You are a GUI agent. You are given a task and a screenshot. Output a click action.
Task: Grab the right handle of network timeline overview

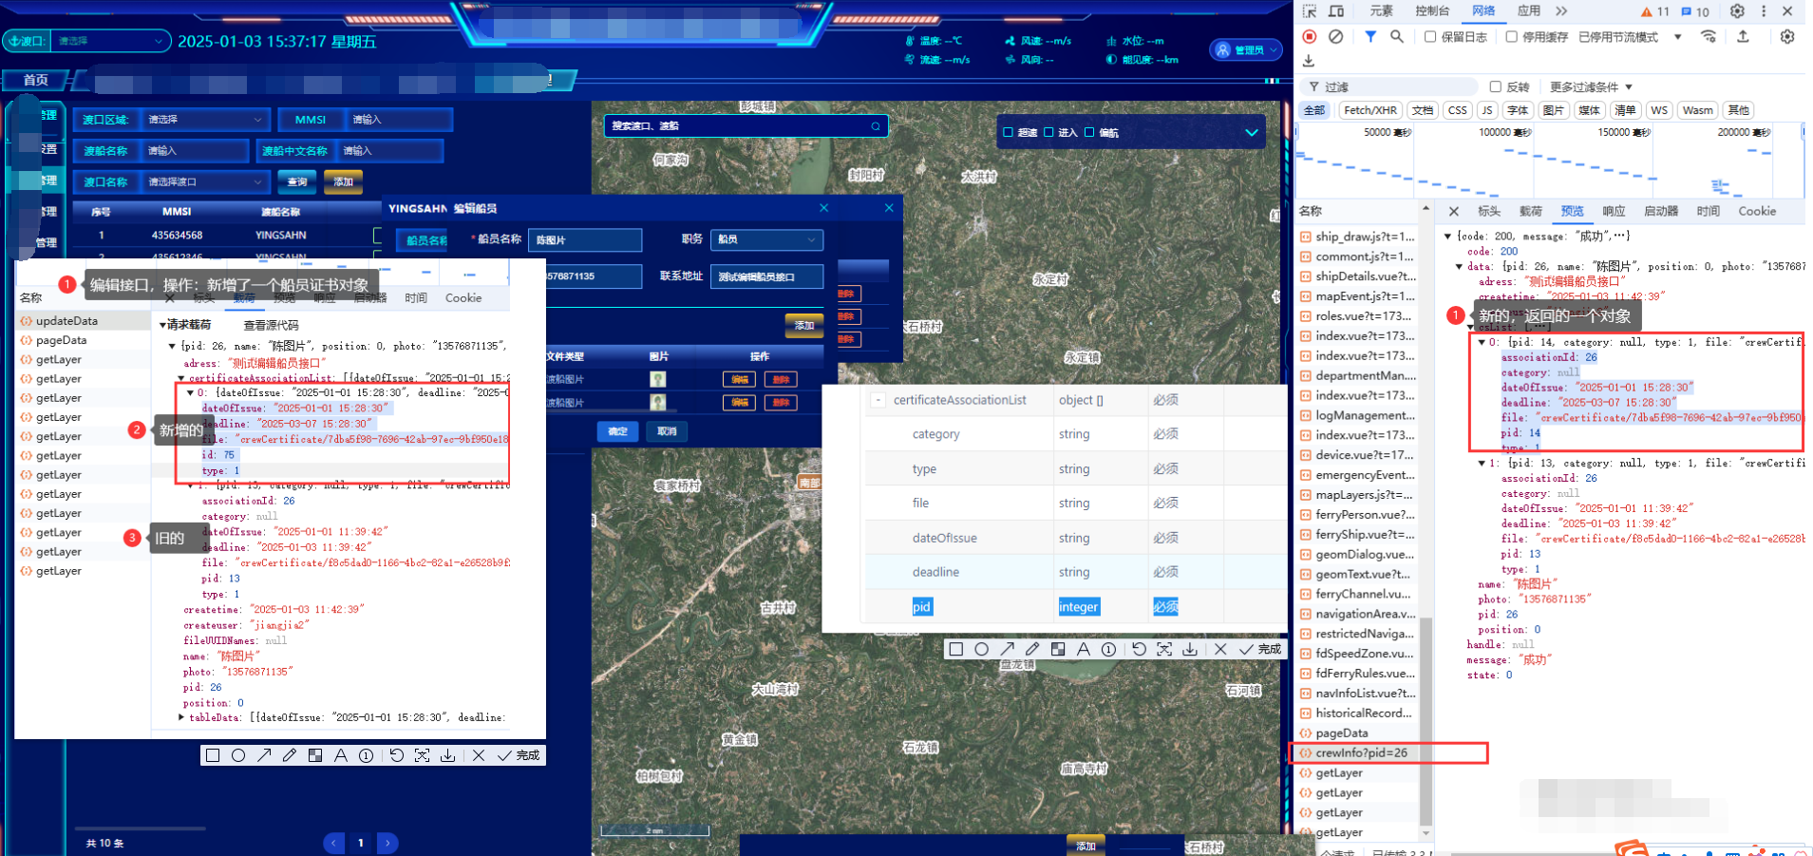[x=1802, y=133]
